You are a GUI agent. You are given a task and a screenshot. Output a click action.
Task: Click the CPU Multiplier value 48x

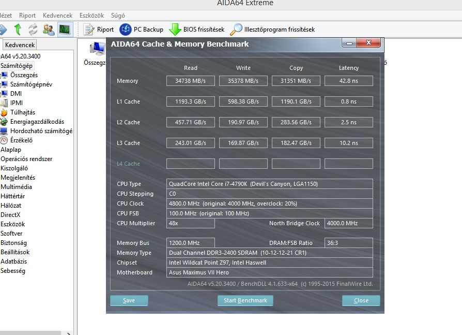(190, 223)
